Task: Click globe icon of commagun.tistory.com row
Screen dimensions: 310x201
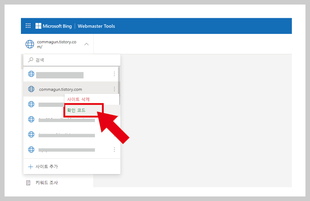Action: coord(31,89)
